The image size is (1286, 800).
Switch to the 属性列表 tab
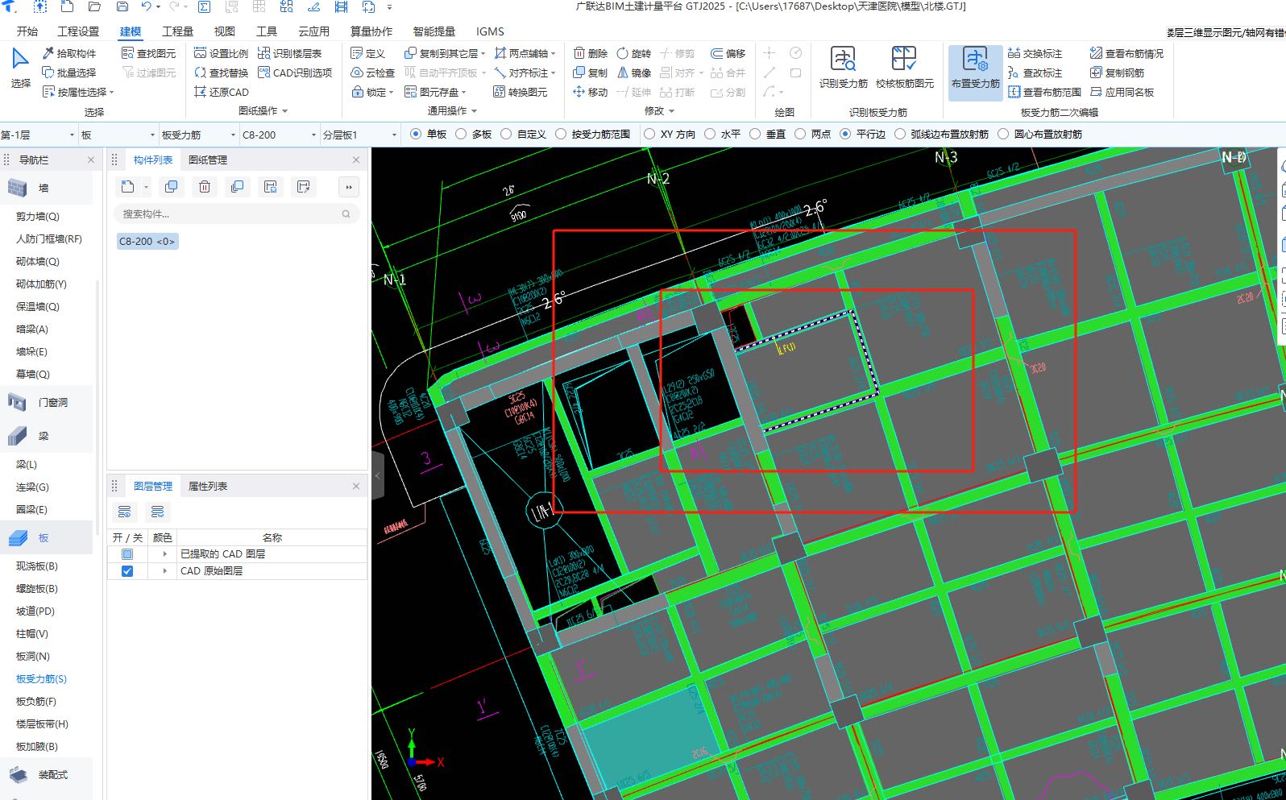[208, 486]
